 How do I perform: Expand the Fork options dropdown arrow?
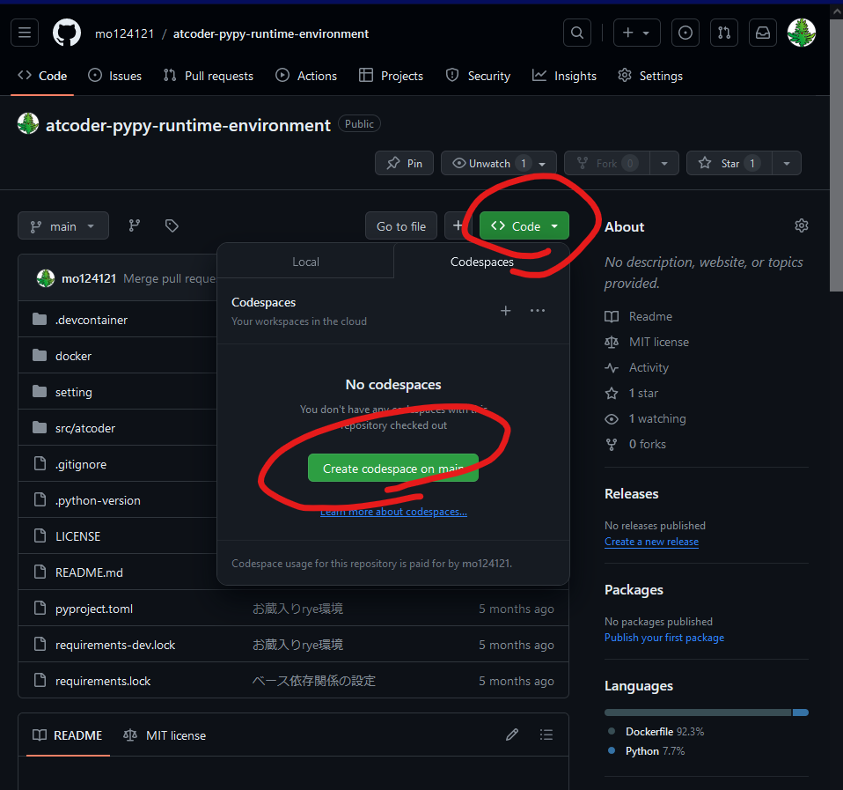[x=664, y=163]
